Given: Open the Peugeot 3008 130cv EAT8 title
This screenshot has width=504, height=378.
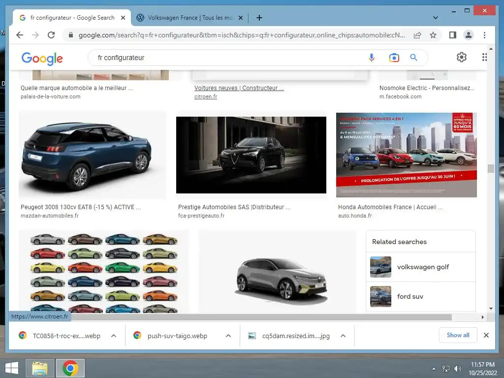Looking at the screenshot, I should 81,207.
